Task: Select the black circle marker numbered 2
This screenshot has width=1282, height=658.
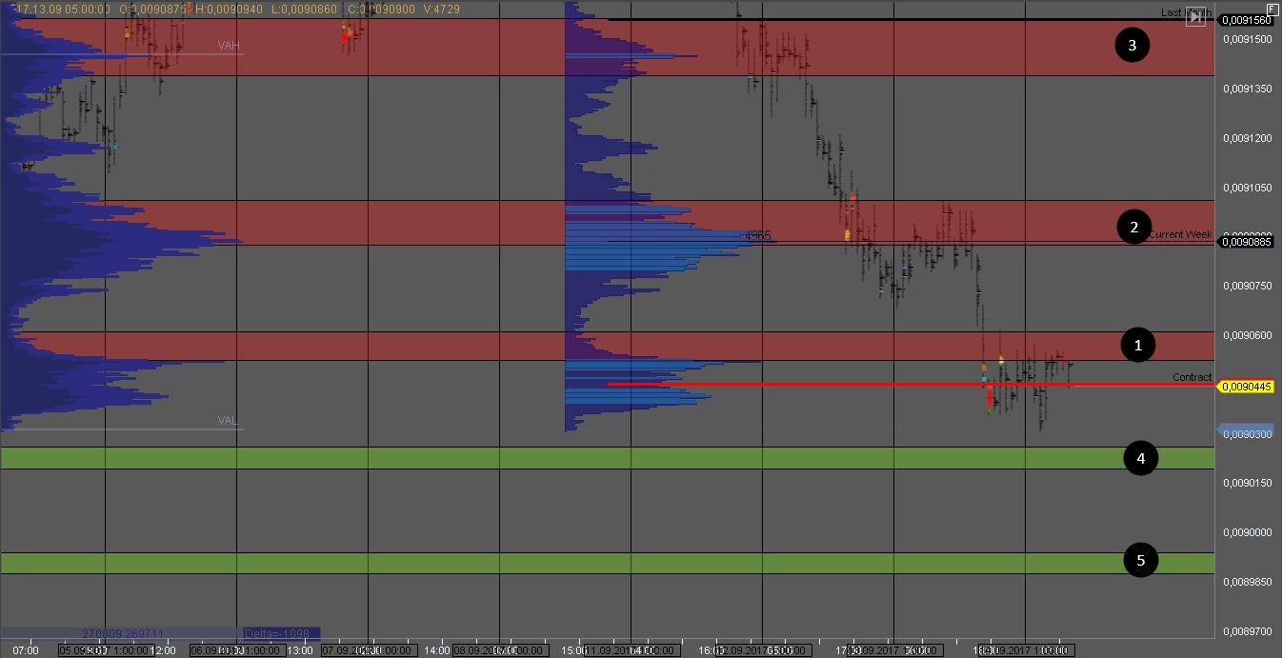Action: click(1132, 228)
